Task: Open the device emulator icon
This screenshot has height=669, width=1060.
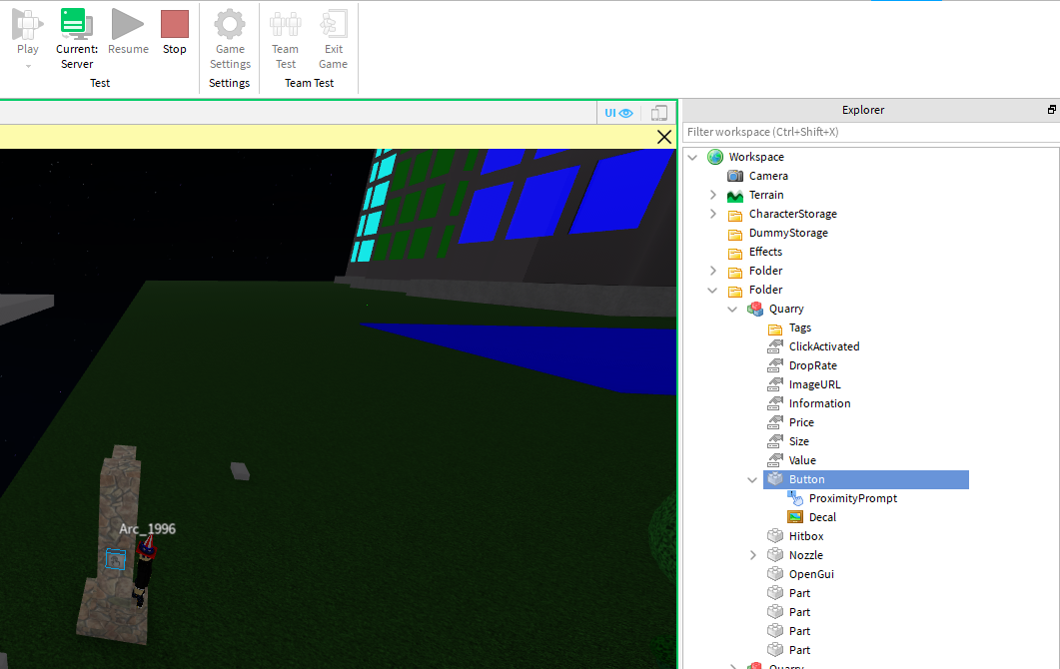Action: tap(659, 113)
